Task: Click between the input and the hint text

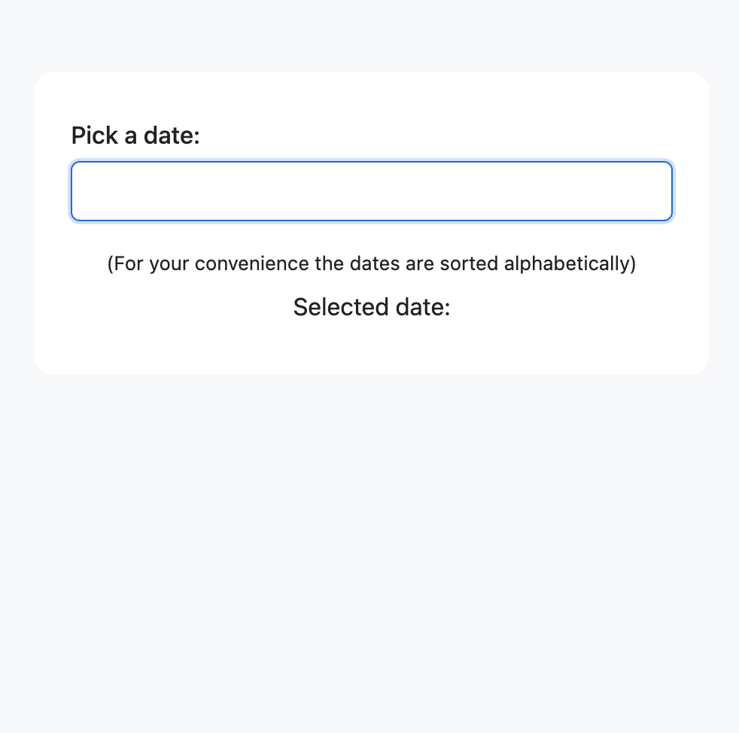Action: [371, 237]
